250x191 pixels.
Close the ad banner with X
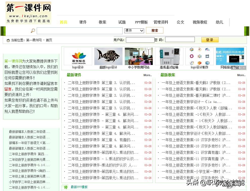[x=244, y=68]
